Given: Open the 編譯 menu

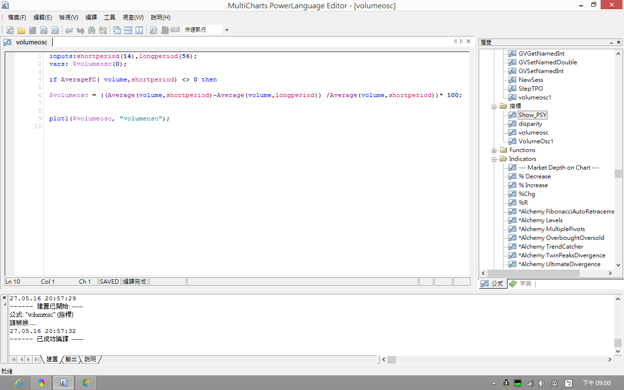Looking at the screenshot, I should (91, 18).
